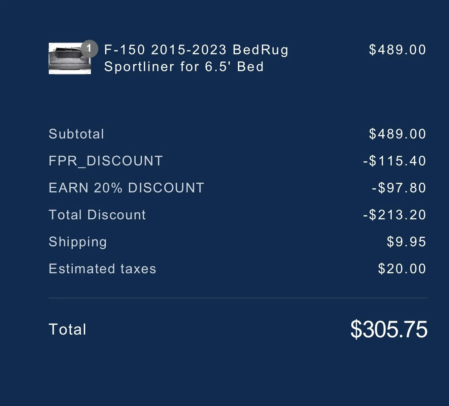The image size is (449, 406).
Task: Click the Estimated taxes label
Action: pyautogui.click(x=102, y=269)
